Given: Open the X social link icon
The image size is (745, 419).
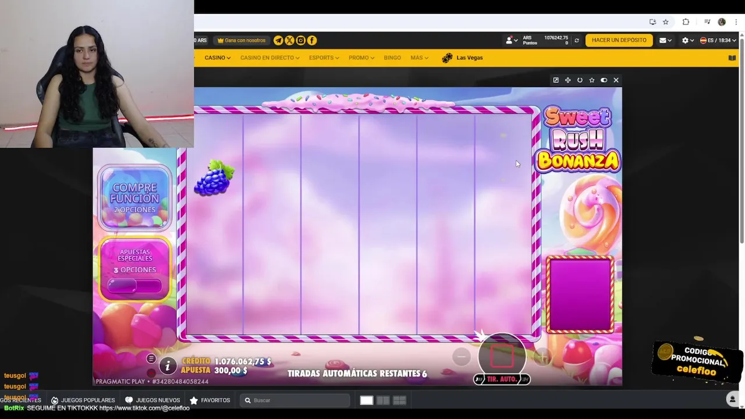Looking at the screenshot, I should [289, 40].
